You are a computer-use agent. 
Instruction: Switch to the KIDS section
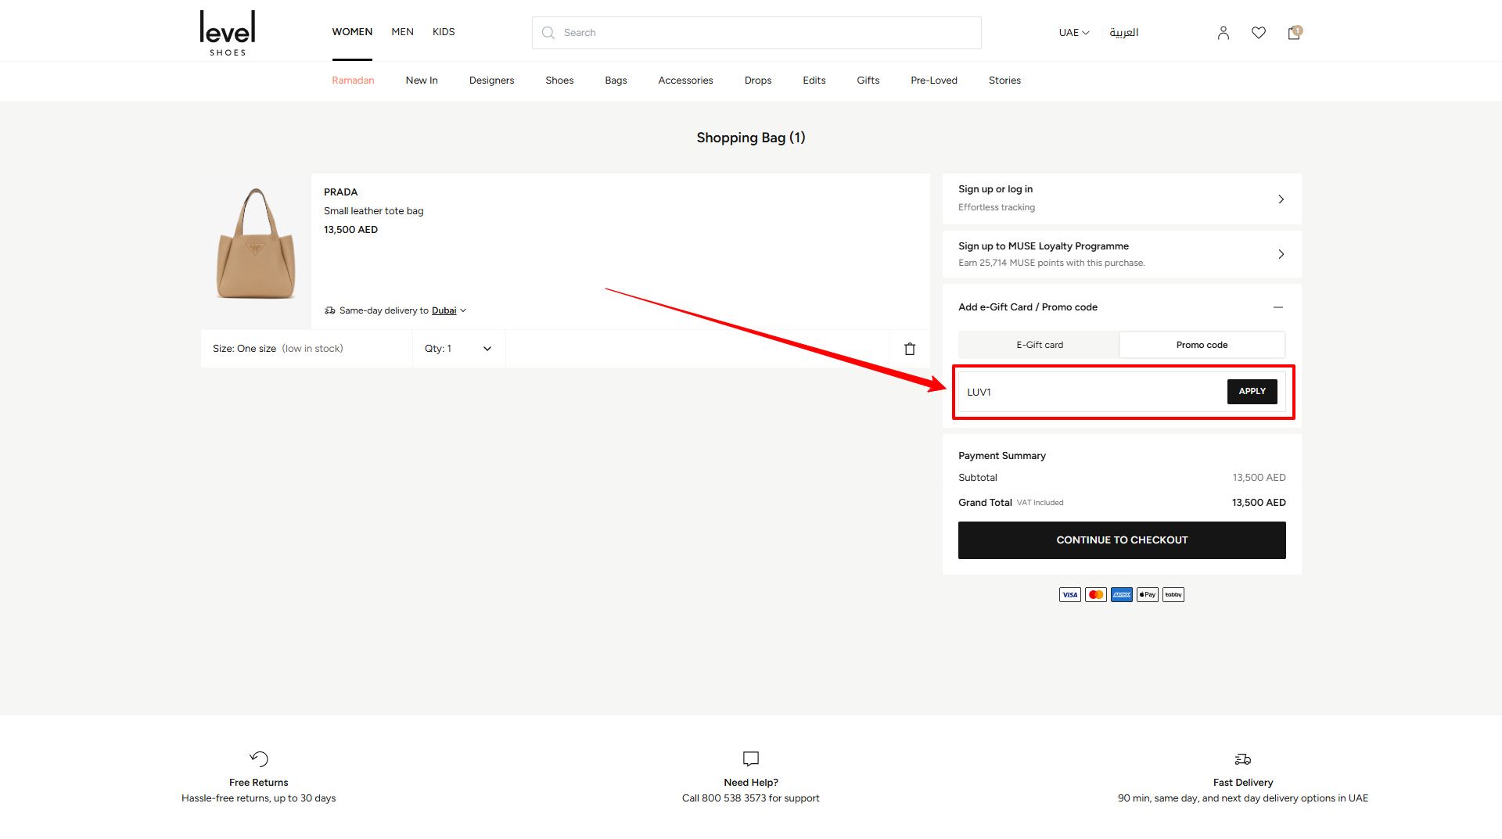click(x=444, y=32)
